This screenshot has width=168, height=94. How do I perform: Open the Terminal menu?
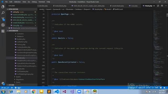[41, 2]
